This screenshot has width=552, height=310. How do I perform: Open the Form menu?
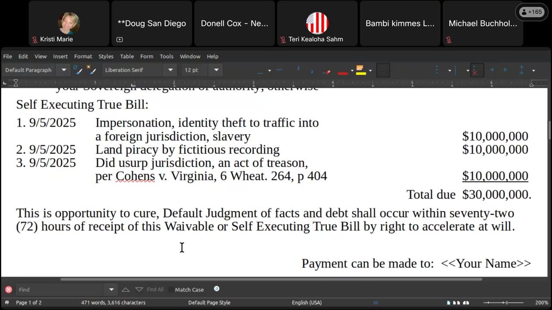147,56
